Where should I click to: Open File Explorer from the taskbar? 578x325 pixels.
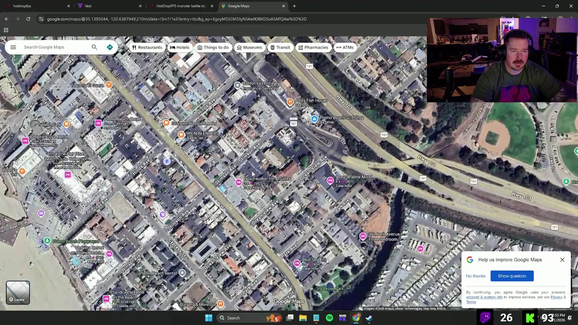coord(303,318)
